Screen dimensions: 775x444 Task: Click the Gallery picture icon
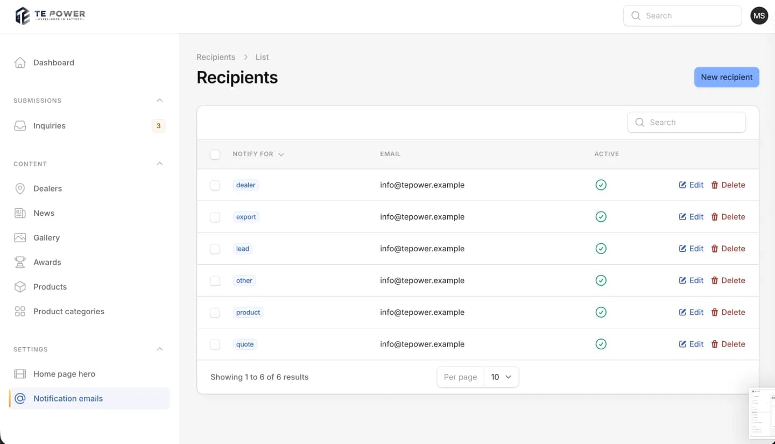(20, 238)
